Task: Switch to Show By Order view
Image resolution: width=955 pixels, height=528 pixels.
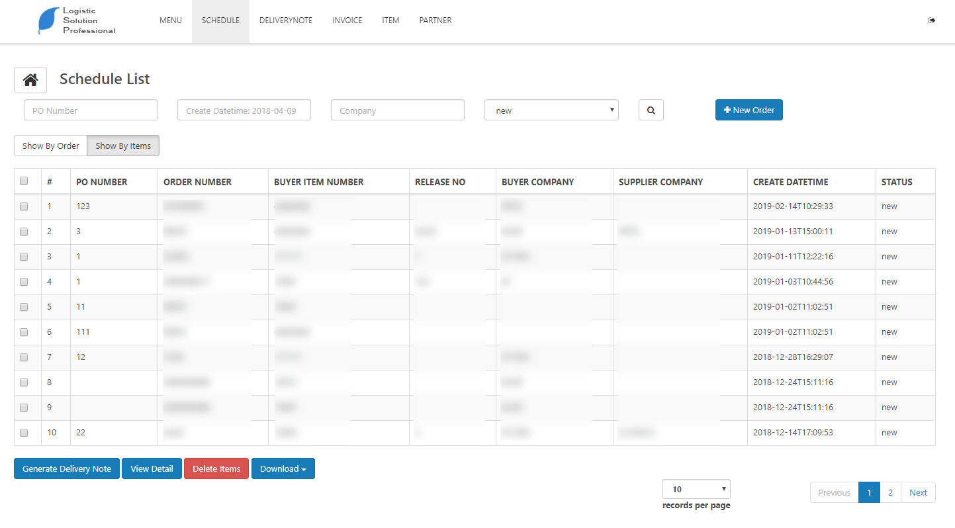Action: (x=51, y=146)
